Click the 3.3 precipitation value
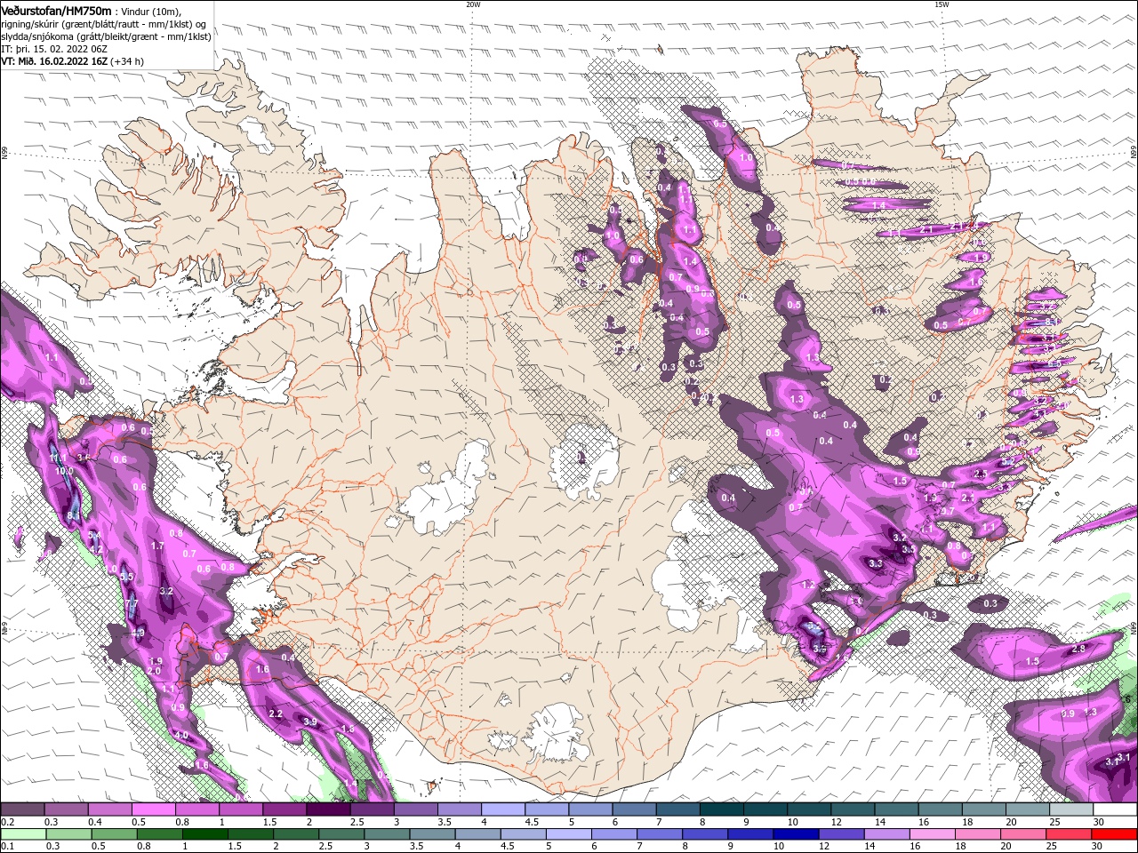Screen dimensions: 1138x853 (875, 562)
